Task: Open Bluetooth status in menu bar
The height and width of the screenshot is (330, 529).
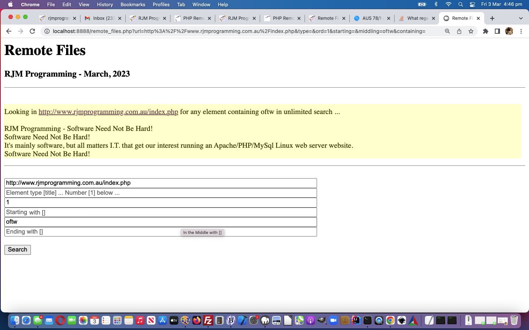Action: 436,4
